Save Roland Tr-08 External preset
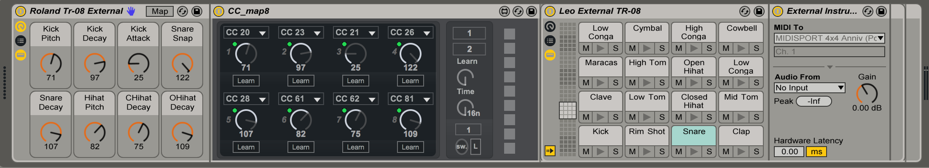The image size is (929, 168). (x=197, y=11)
